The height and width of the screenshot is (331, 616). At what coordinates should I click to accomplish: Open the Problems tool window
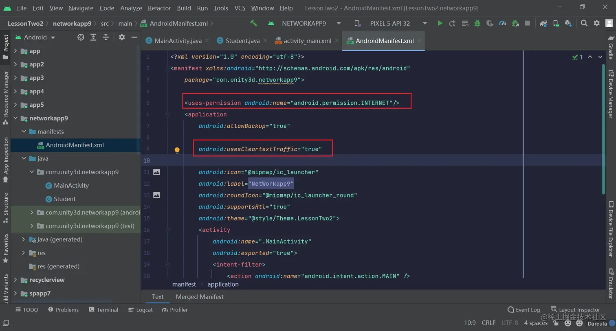[63, 309]
